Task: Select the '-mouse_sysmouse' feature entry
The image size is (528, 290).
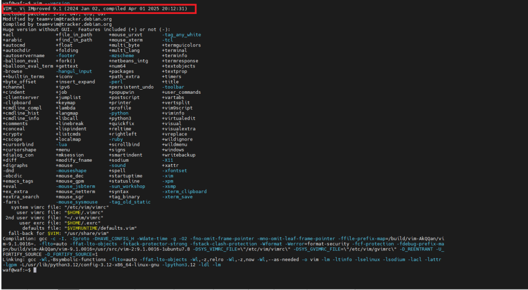Action: click(x=77, y=202)
